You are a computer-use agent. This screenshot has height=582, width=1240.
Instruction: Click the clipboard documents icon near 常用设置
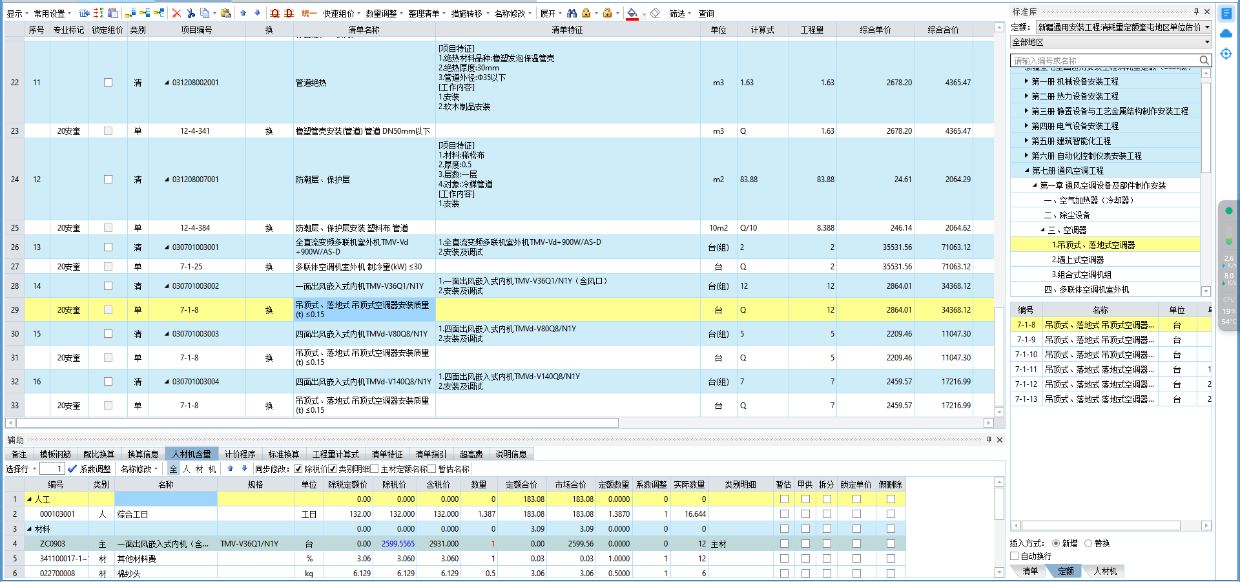tap(113, 13)
